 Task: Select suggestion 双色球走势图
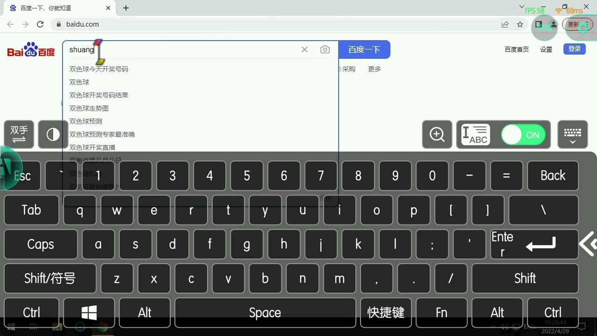tap(89, 108)
